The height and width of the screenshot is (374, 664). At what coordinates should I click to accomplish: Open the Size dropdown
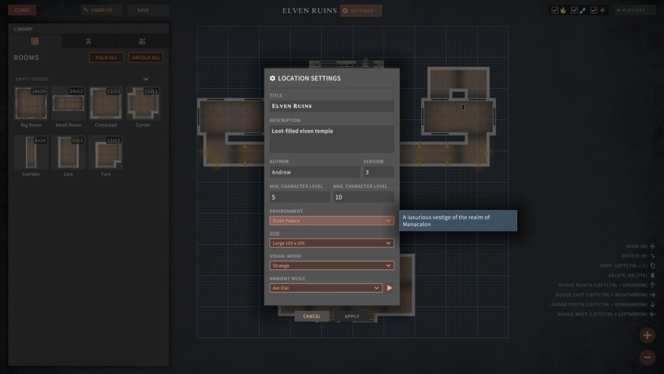pyautogui.click(x=331, y=243)
